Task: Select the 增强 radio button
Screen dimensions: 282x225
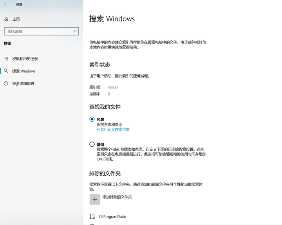Action: pos(92,144)
